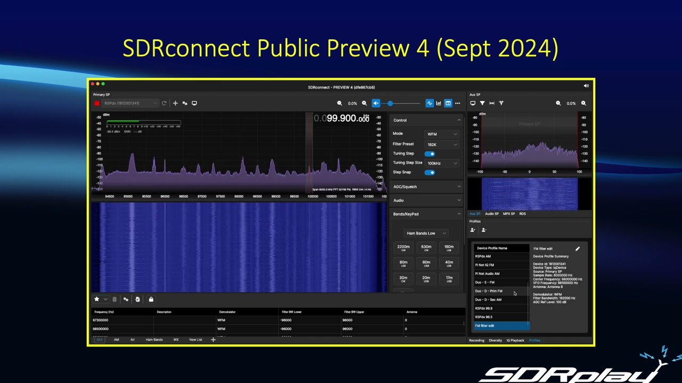The image size is (682, 383).
Task: Zoom in the Primary SP spectrum
Action: pos(364,103)
